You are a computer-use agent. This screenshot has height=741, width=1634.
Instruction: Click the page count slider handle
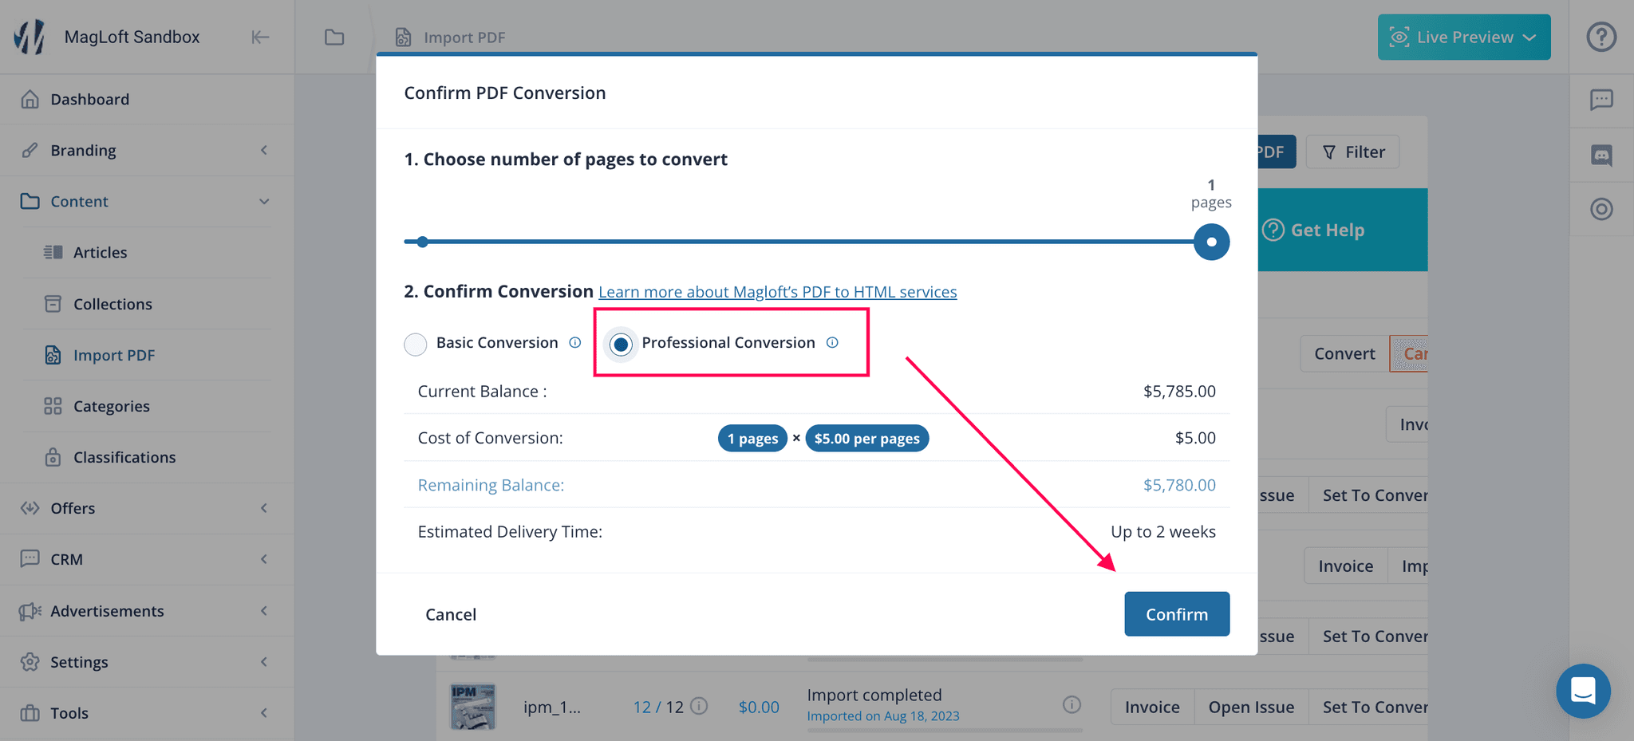[x=1210, y=242]
